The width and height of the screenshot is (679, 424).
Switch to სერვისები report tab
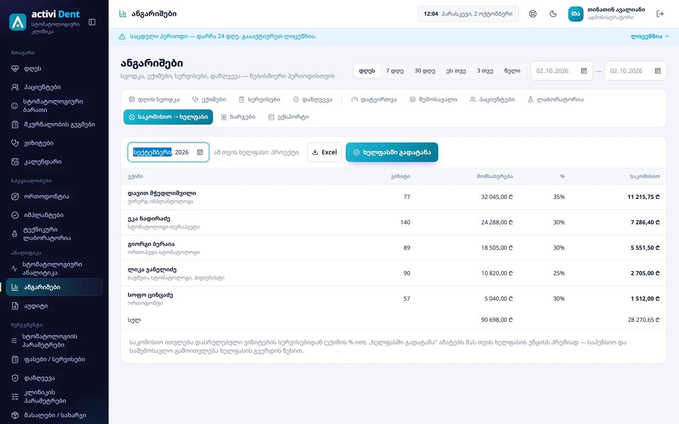click(259, 100)
